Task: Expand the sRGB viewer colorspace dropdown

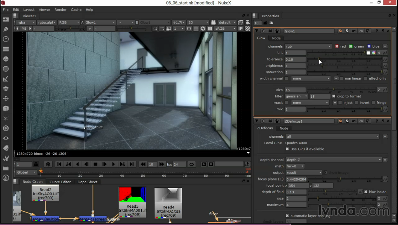Action: 225,29
